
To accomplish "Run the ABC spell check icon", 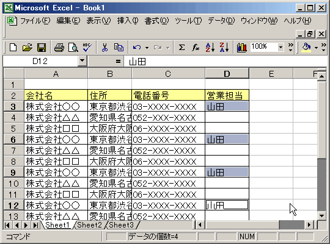I will click(x=87, y=48).
